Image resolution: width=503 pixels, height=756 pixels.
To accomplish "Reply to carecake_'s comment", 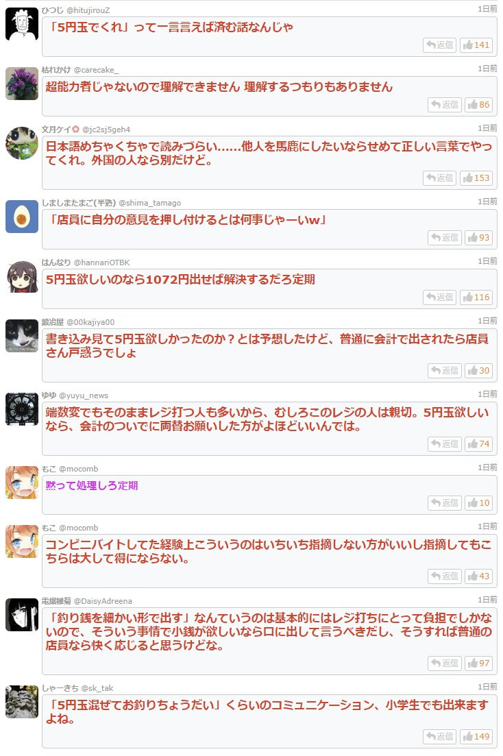I will [x=445, y=105].
